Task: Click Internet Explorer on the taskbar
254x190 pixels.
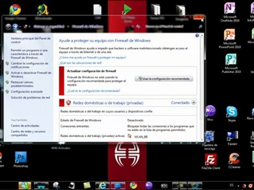Action: coord(103,185)
